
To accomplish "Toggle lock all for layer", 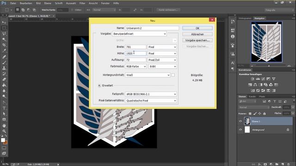I will (265, 113).
